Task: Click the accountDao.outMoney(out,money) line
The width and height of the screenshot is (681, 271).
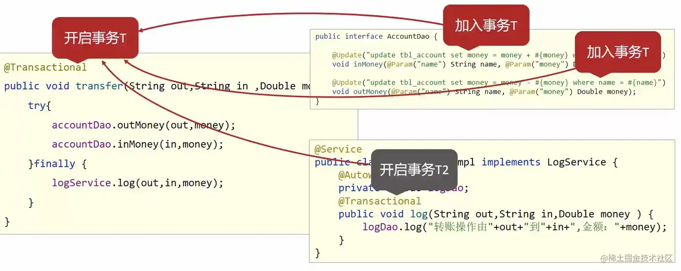Action: pos(144,125)
